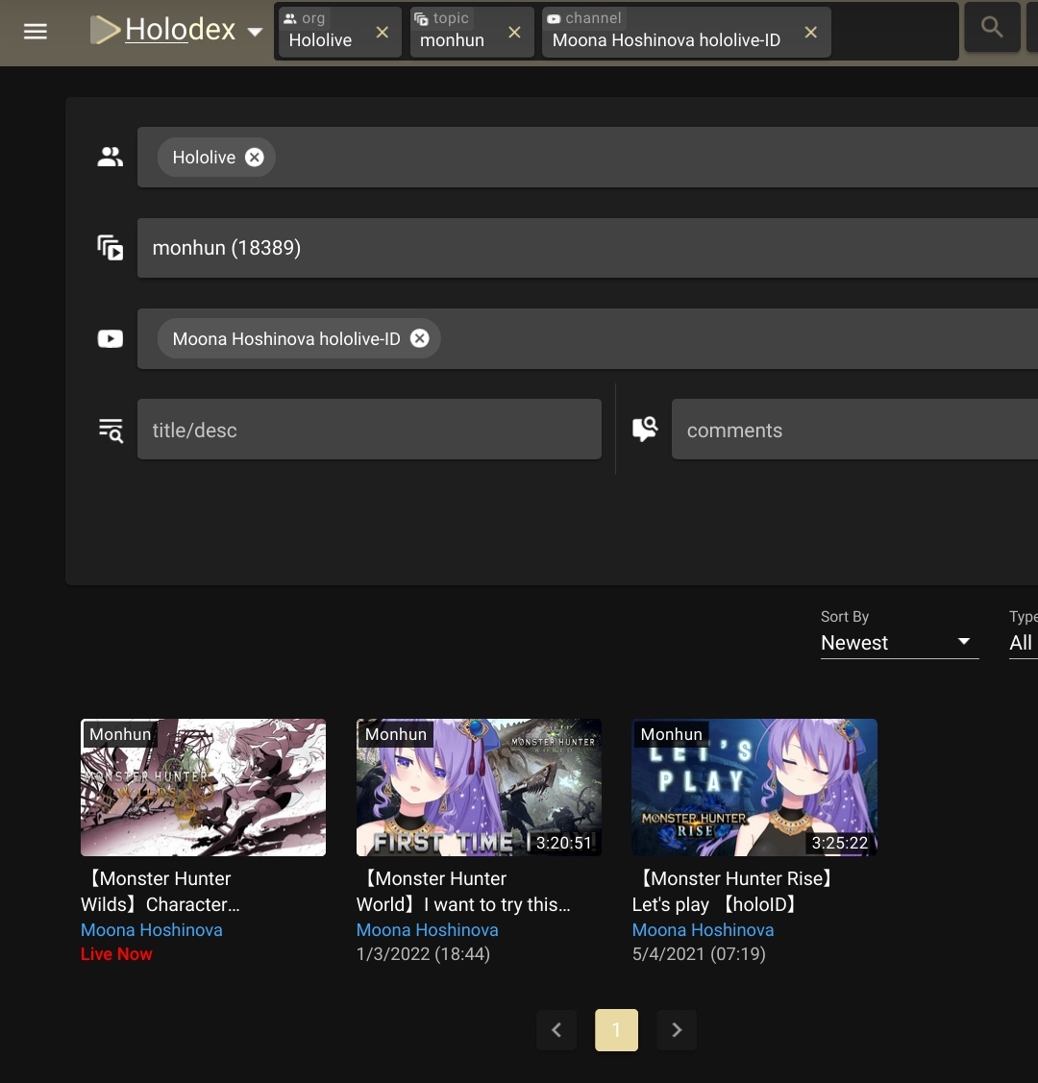Remove the monhun topic tag from search bar
The height and width of the screenshot is (1083, 1038).
[514, 33]
